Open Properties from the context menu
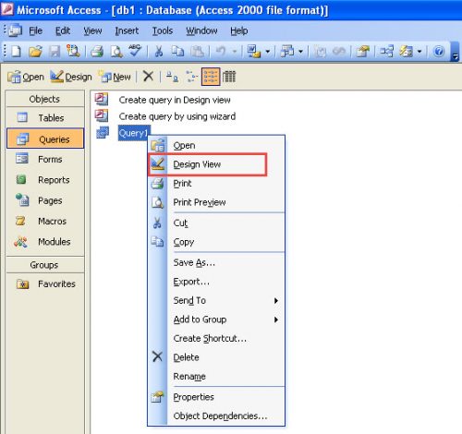This screenshot has height=434, width=462. click(216, 397)
